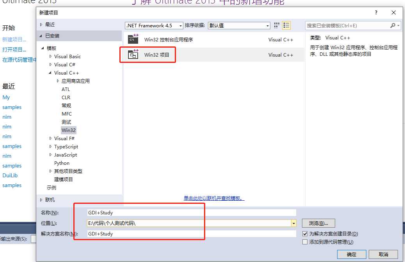Click 新建项目... link on start page

pyautogui.click(x=14, y=39)
